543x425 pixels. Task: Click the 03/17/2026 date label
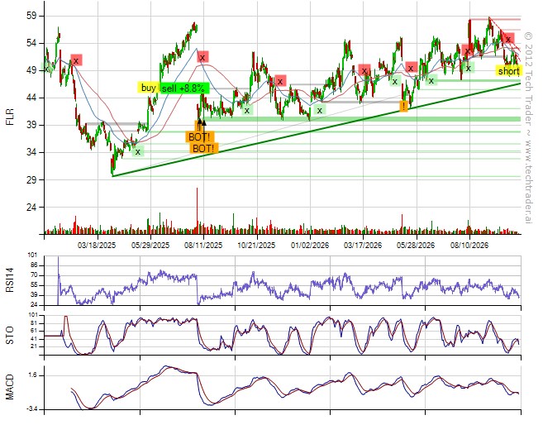[x=363, y=246]
